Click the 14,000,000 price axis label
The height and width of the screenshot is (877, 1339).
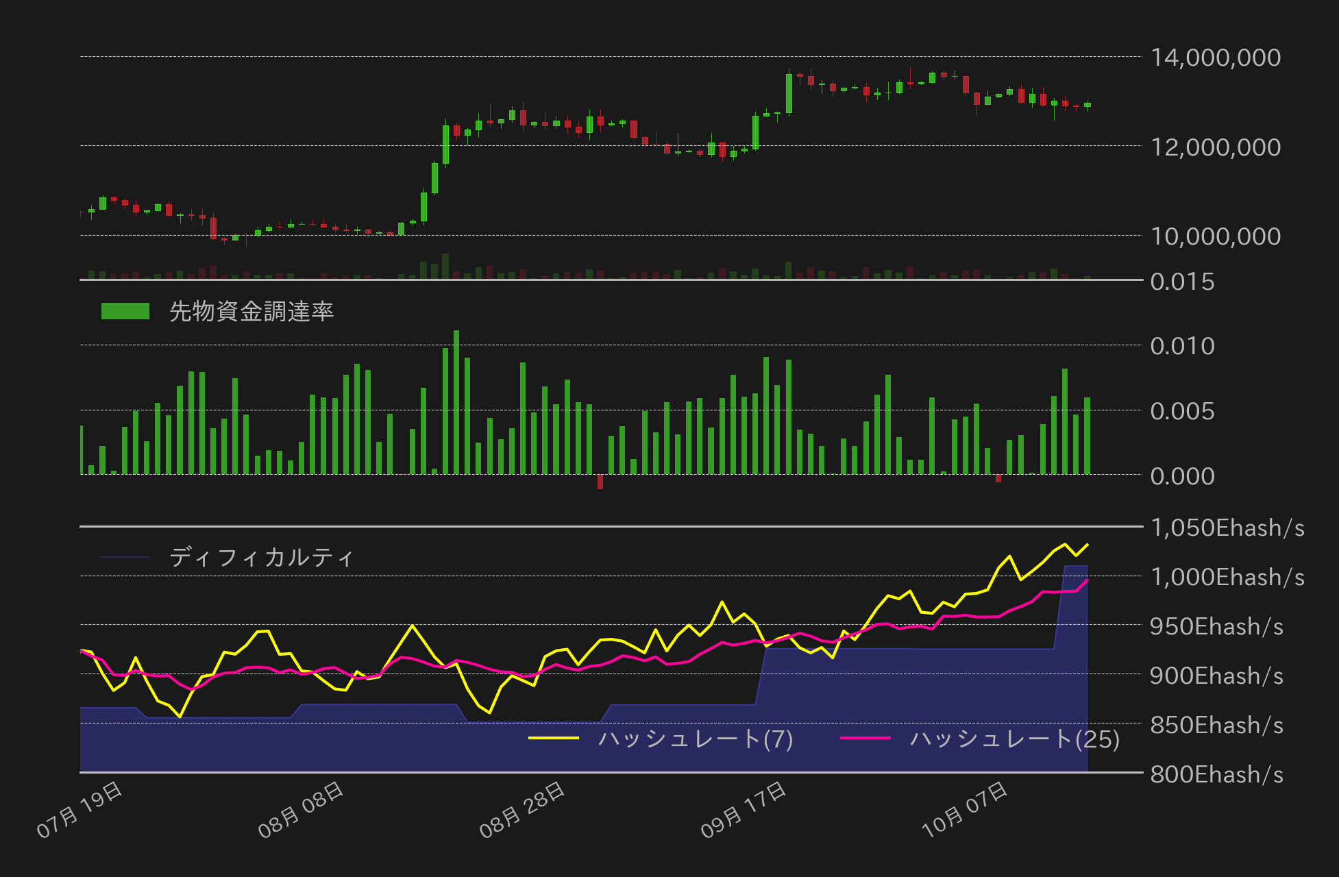coord(1216,58)
